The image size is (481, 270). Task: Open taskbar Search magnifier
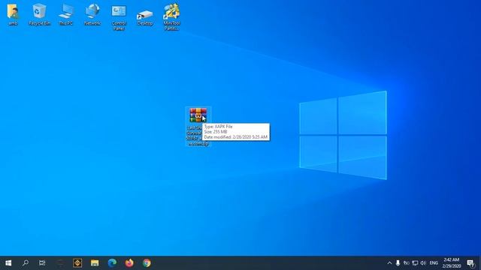pos(26,263)
